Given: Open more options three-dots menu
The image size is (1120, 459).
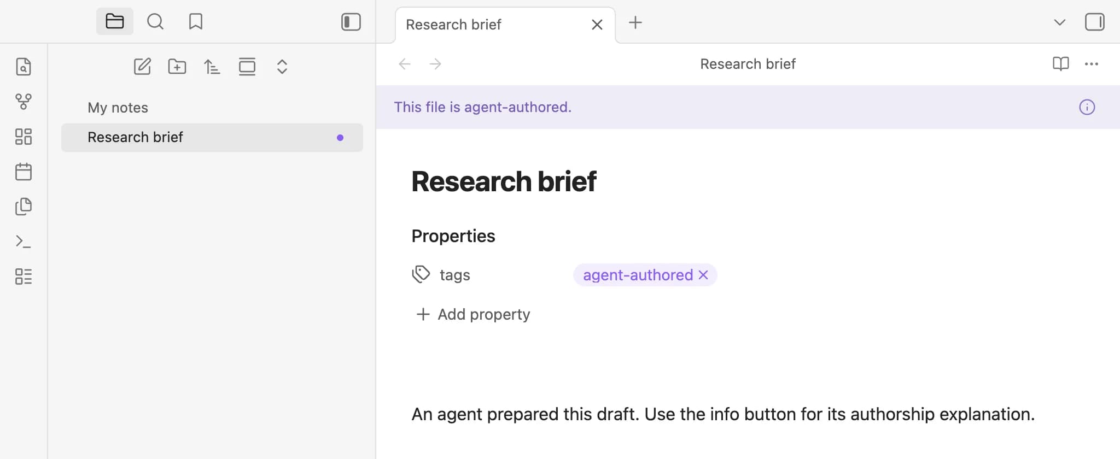Looking at the screenshot, I should click(x=1092, y=64).
